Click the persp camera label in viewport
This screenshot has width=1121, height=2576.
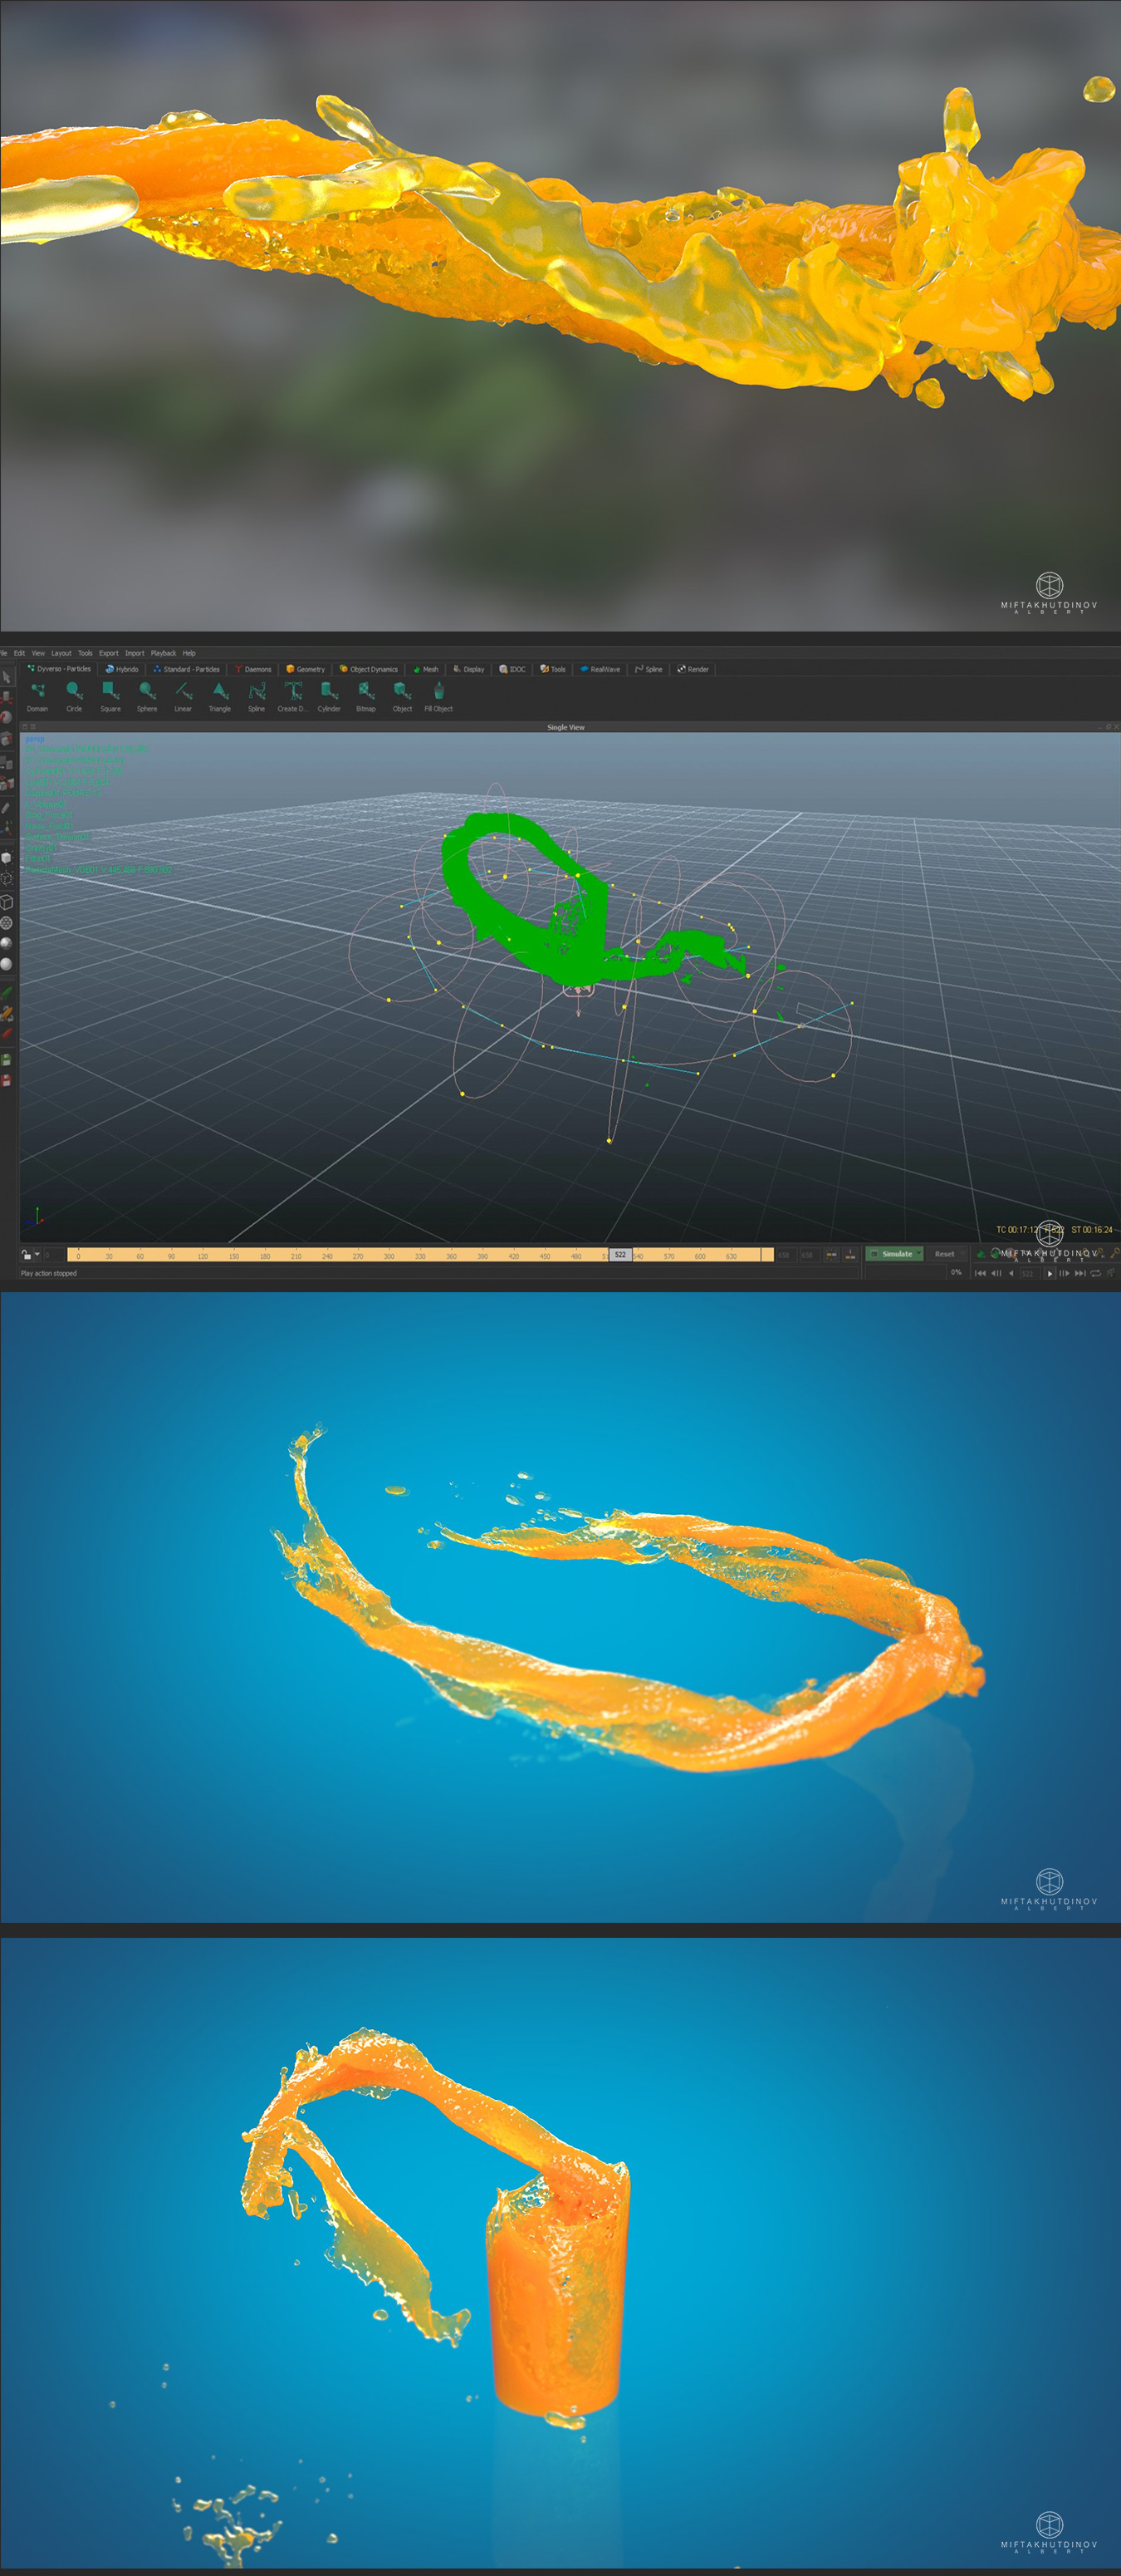[35, 738]
